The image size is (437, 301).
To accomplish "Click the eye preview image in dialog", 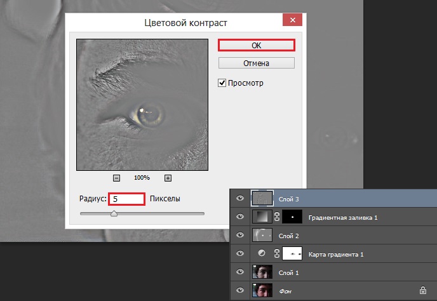I will click(x=142, y=105).
